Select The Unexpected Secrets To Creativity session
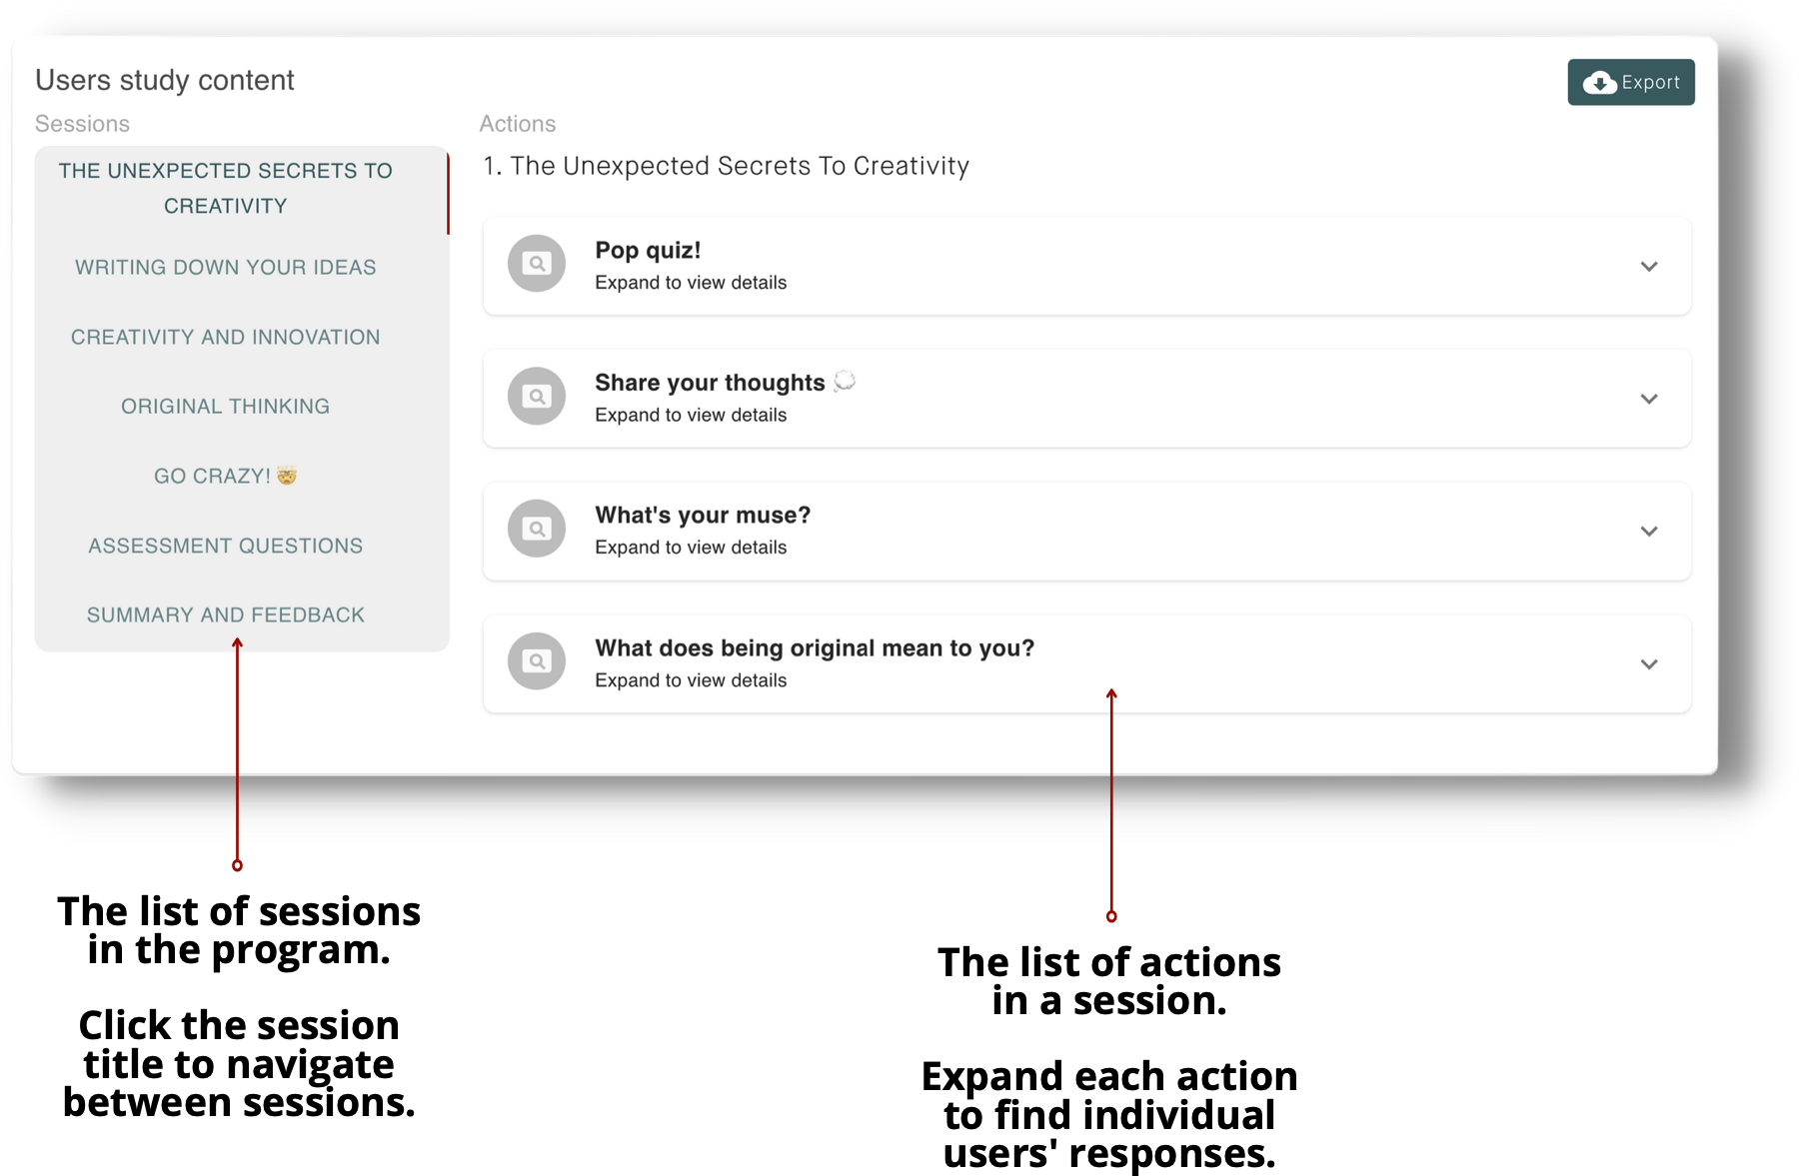Screen dimensions: 1799x1176 tap(226, 188)
